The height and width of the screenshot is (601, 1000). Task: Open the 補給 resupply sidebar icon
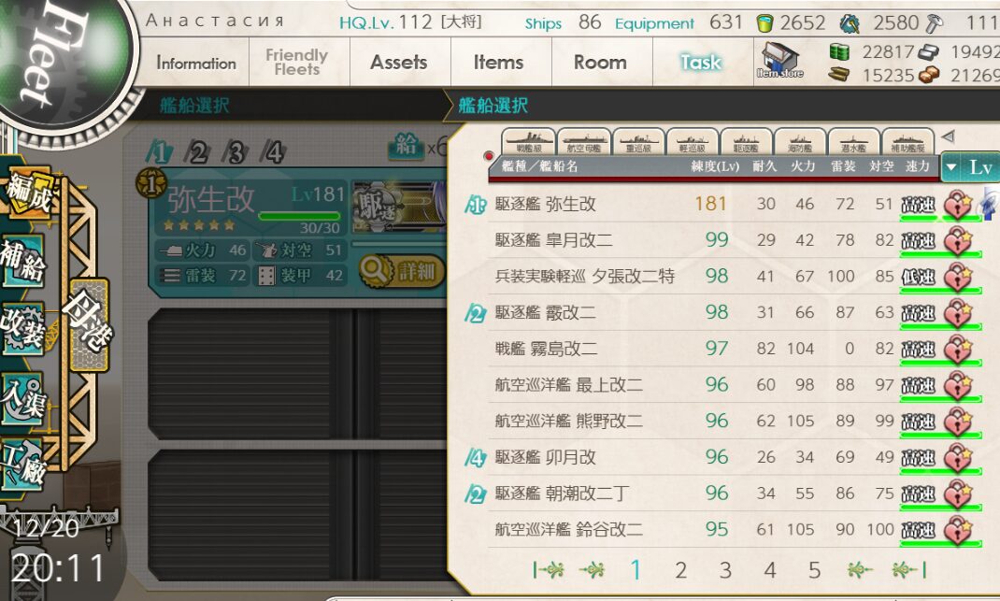(x=23, y=260)
